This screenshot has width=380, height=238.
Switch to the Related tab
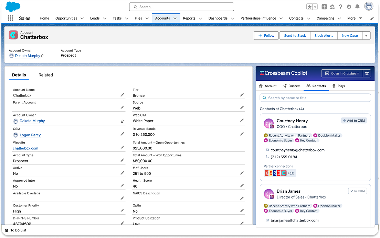click(45, 75)
